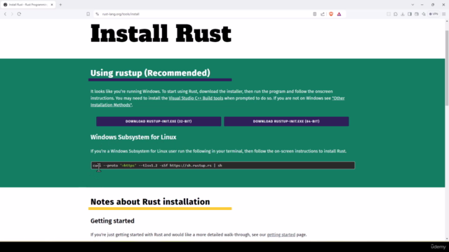The width and height of the screenshot is (449, 252).
Task: Open reader mode icon in address bar
Action: [315, 14]
